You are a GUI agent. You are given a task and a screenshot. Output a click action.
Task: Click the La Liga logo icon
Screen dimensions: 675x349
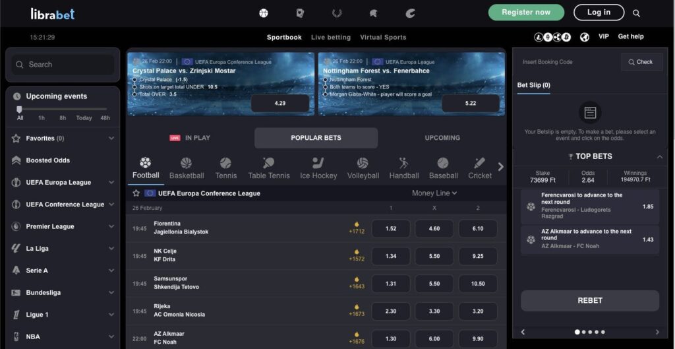pos(16,248)
